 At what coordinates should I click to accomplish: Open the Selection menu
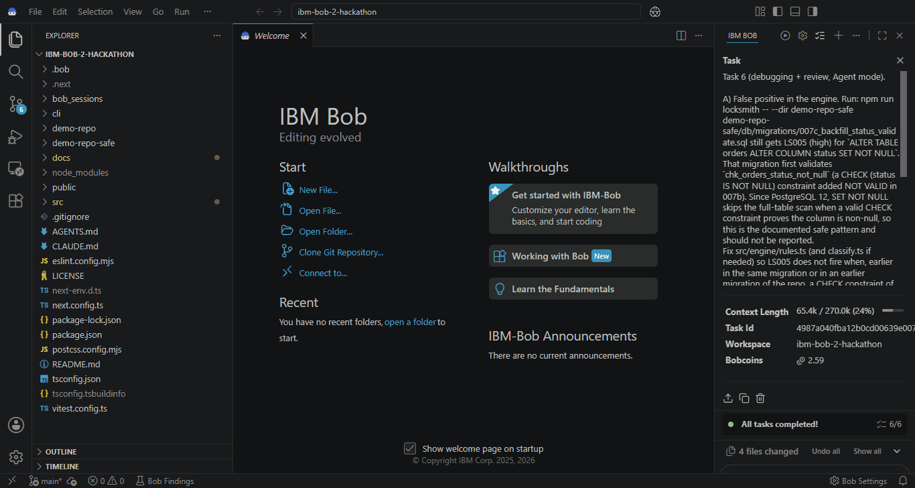pos(95,11)
